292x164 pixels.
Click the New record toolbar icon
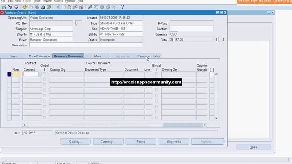tap(4, 7)
